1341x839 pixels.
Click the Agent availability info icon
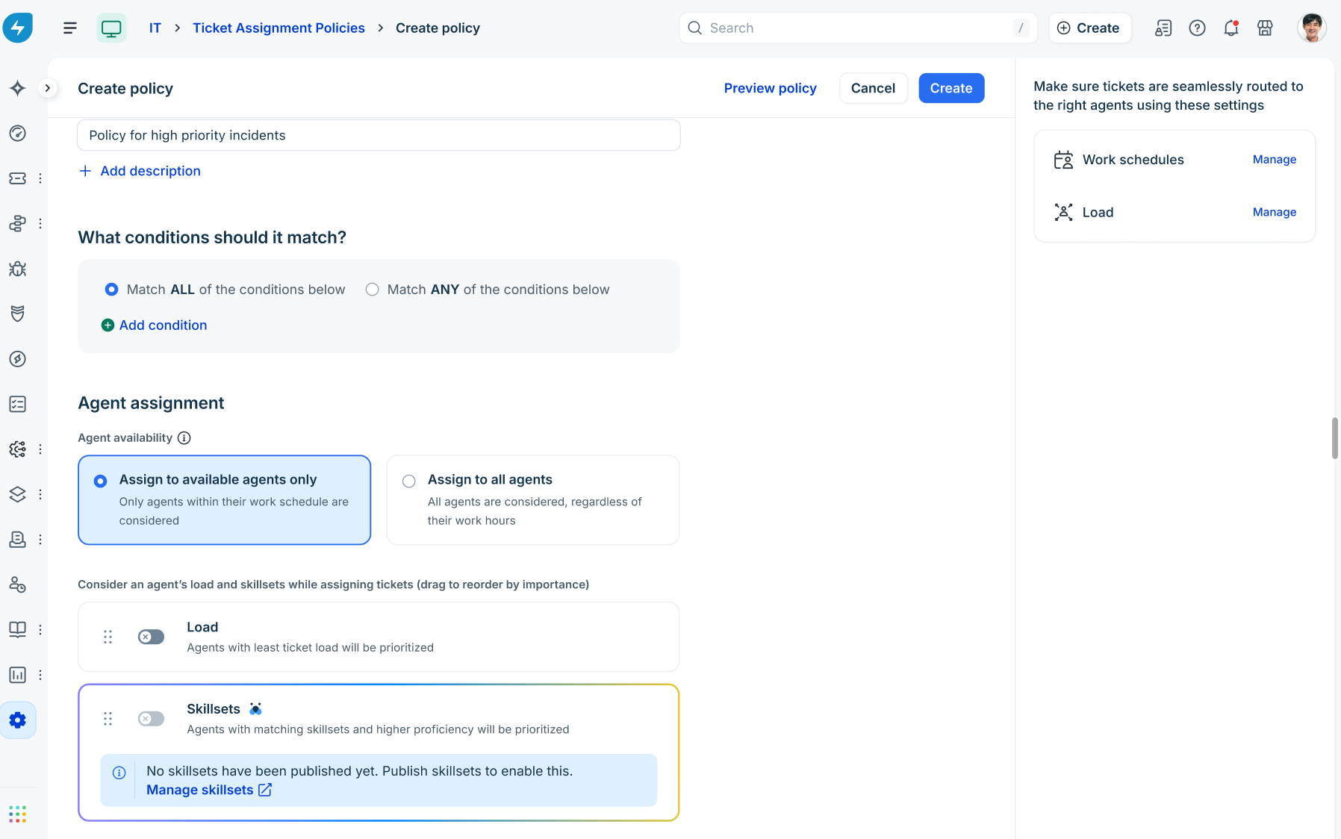click(184, 438)
